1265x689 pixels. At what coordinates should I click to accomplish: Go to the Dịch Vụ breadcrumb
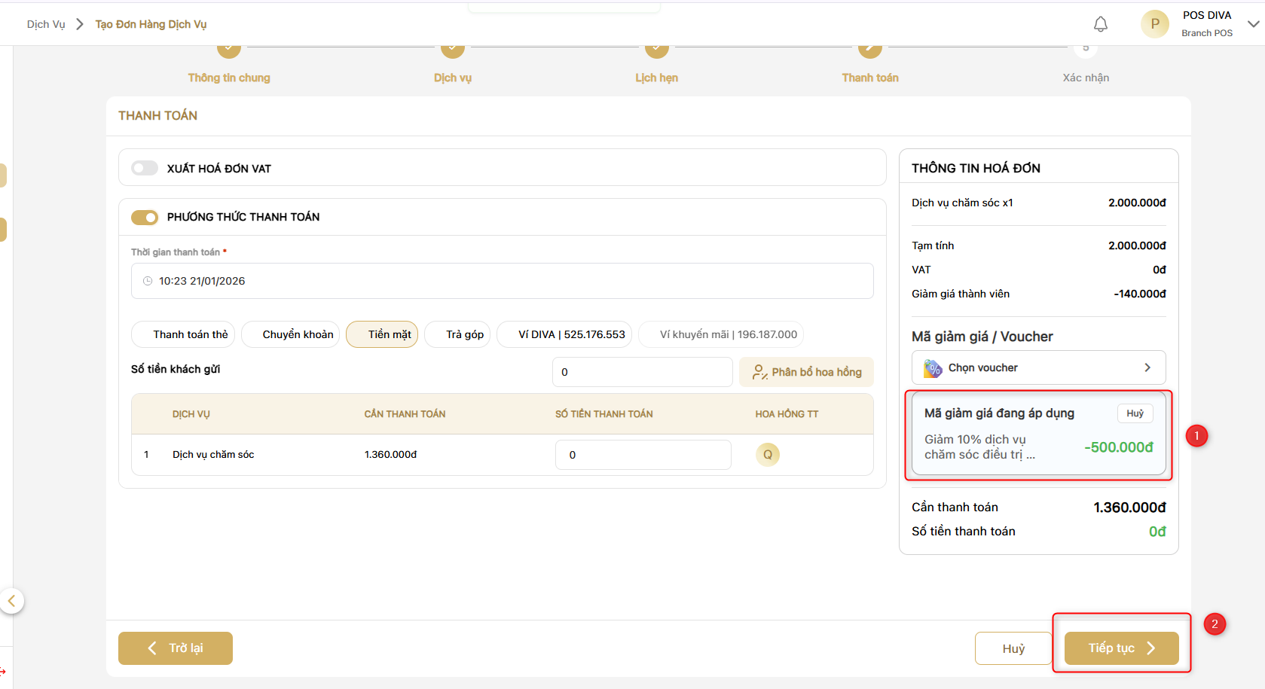coord(46,24)
